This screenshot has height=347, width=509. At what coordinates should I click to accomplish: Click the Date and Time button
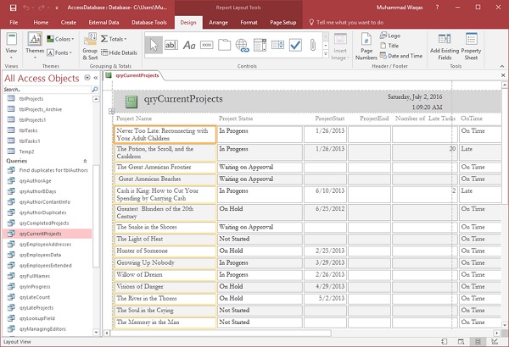[400, 55]
